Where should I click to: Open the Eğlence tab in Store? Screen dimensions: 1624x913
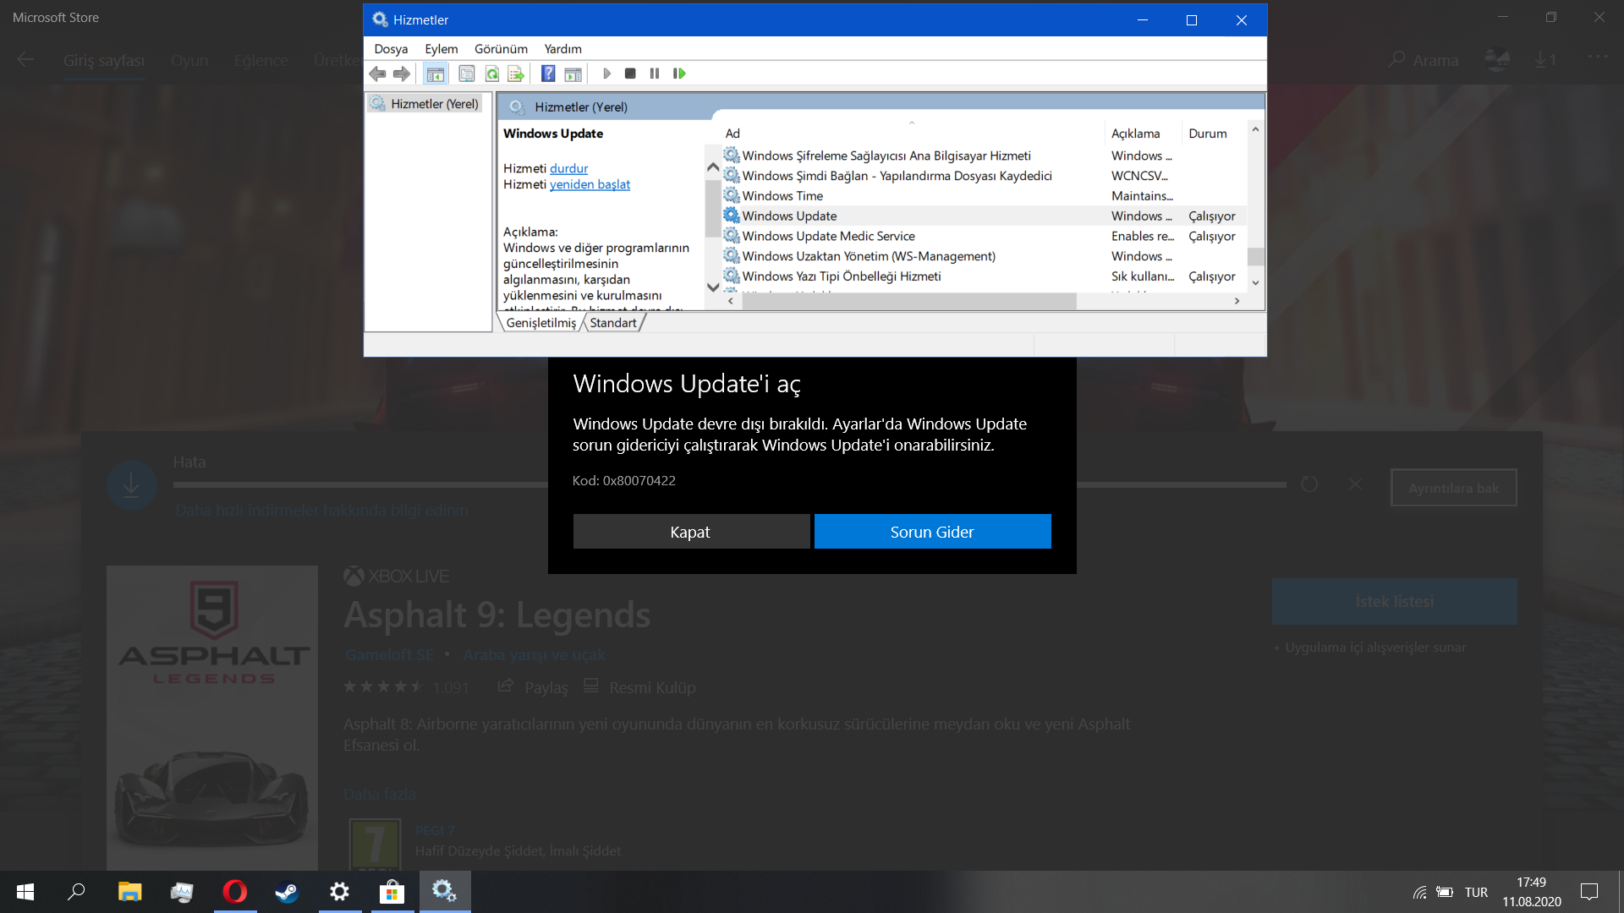[x=261, y=61]
